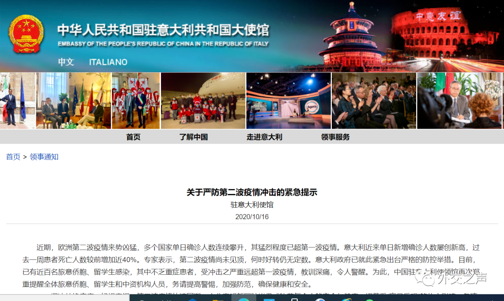Open the 领事服务 navigation menu
504x301 pixels.
[x=335, y=137]
